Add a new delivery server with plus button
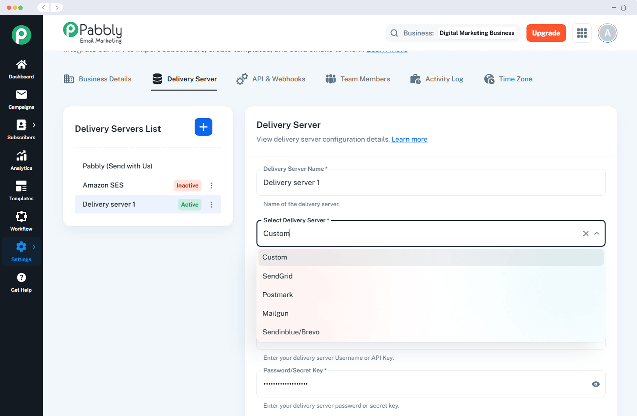 click(203, 127)
